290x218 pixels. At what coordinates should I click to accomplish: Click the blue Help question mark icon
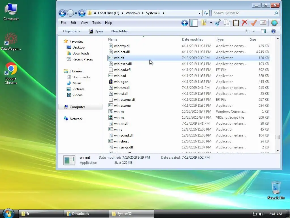[273, 31]
